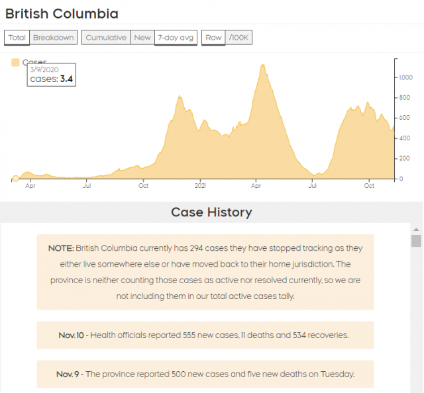424x393 pixels.
Task: Click the Cases legend color swatch
Action: click(x=15, y=62)
